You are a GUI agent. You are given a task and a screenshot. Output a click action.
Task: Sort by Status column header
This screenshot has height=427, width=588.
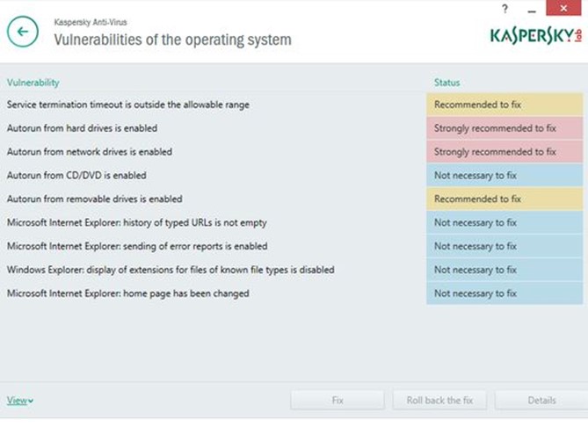(446, 83)
